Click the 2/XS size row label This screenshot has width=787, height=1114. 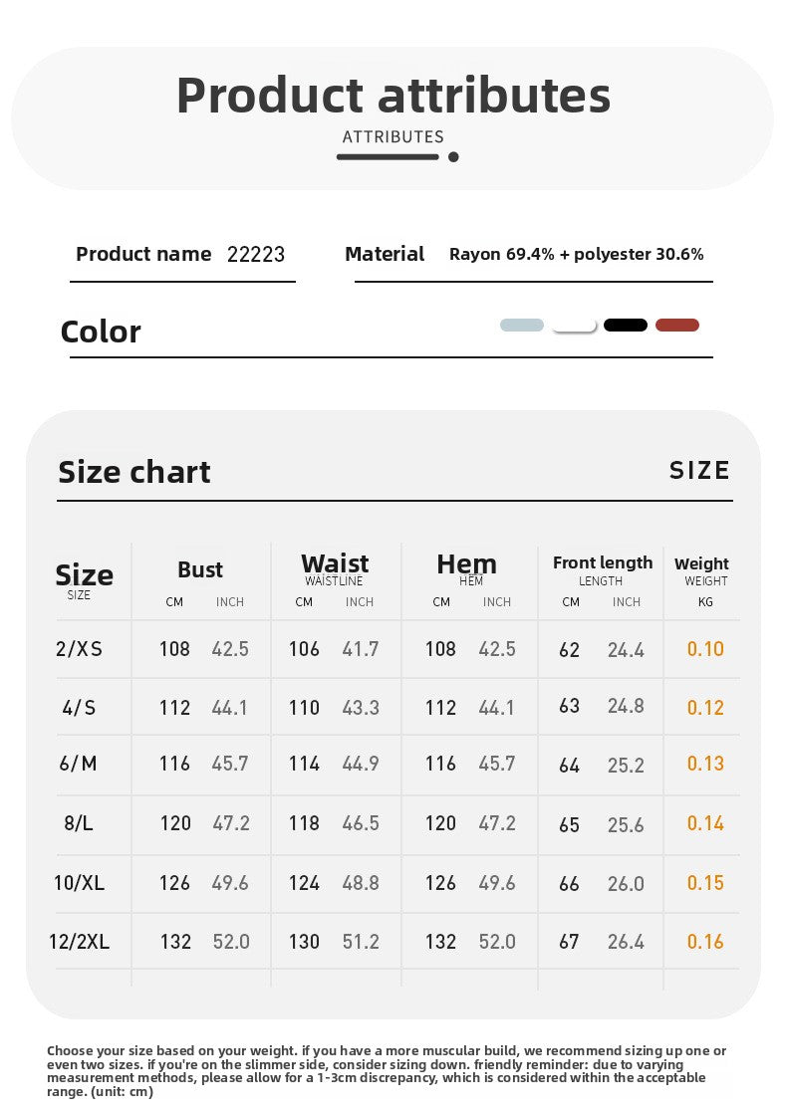pyautogui.click(x=79, y=649)
